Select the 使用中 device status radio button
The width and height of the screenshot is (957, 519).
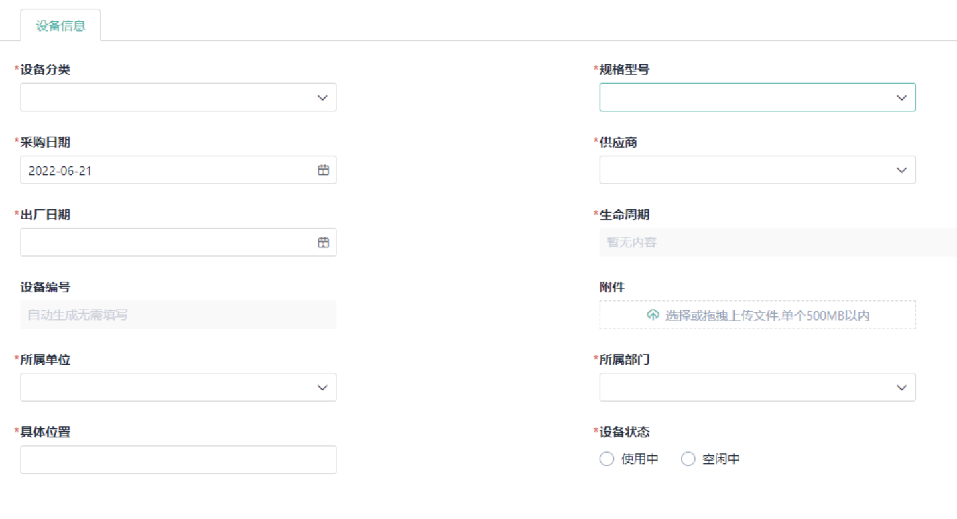tap(607, 459)
